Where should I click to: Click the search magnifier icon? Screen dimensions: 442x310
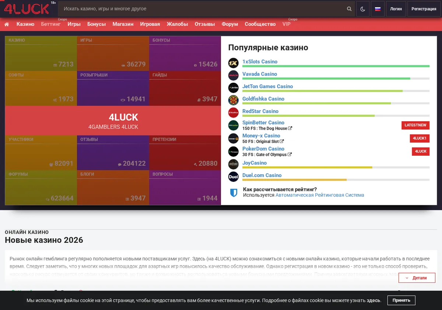pos(349,9)
